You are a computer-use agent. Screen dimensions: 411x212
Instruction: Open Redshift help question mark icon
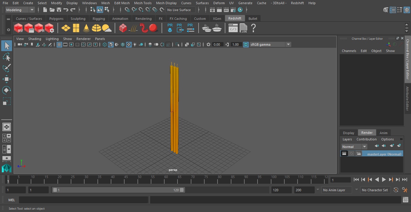[x=253, y=28]
